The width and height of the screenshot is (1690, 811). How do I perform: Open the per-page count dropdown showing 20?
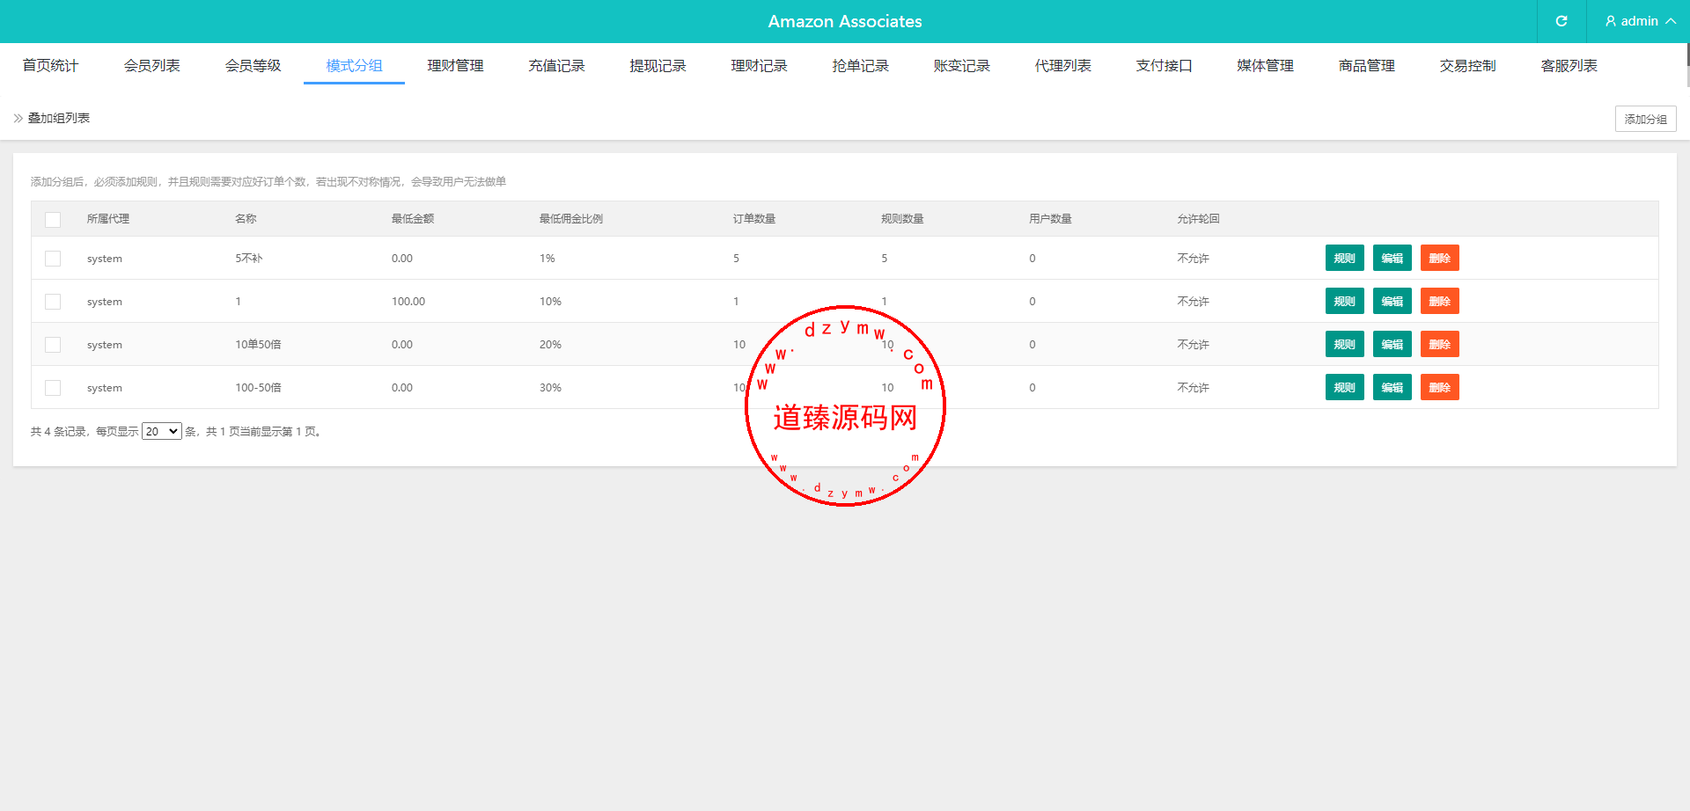[162, 431]
